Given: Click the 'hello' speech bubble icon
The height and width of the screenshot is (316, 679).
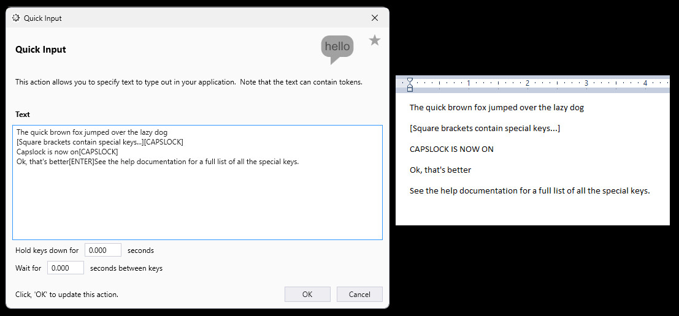Looking at the screenshot, I should pos(337,48).
